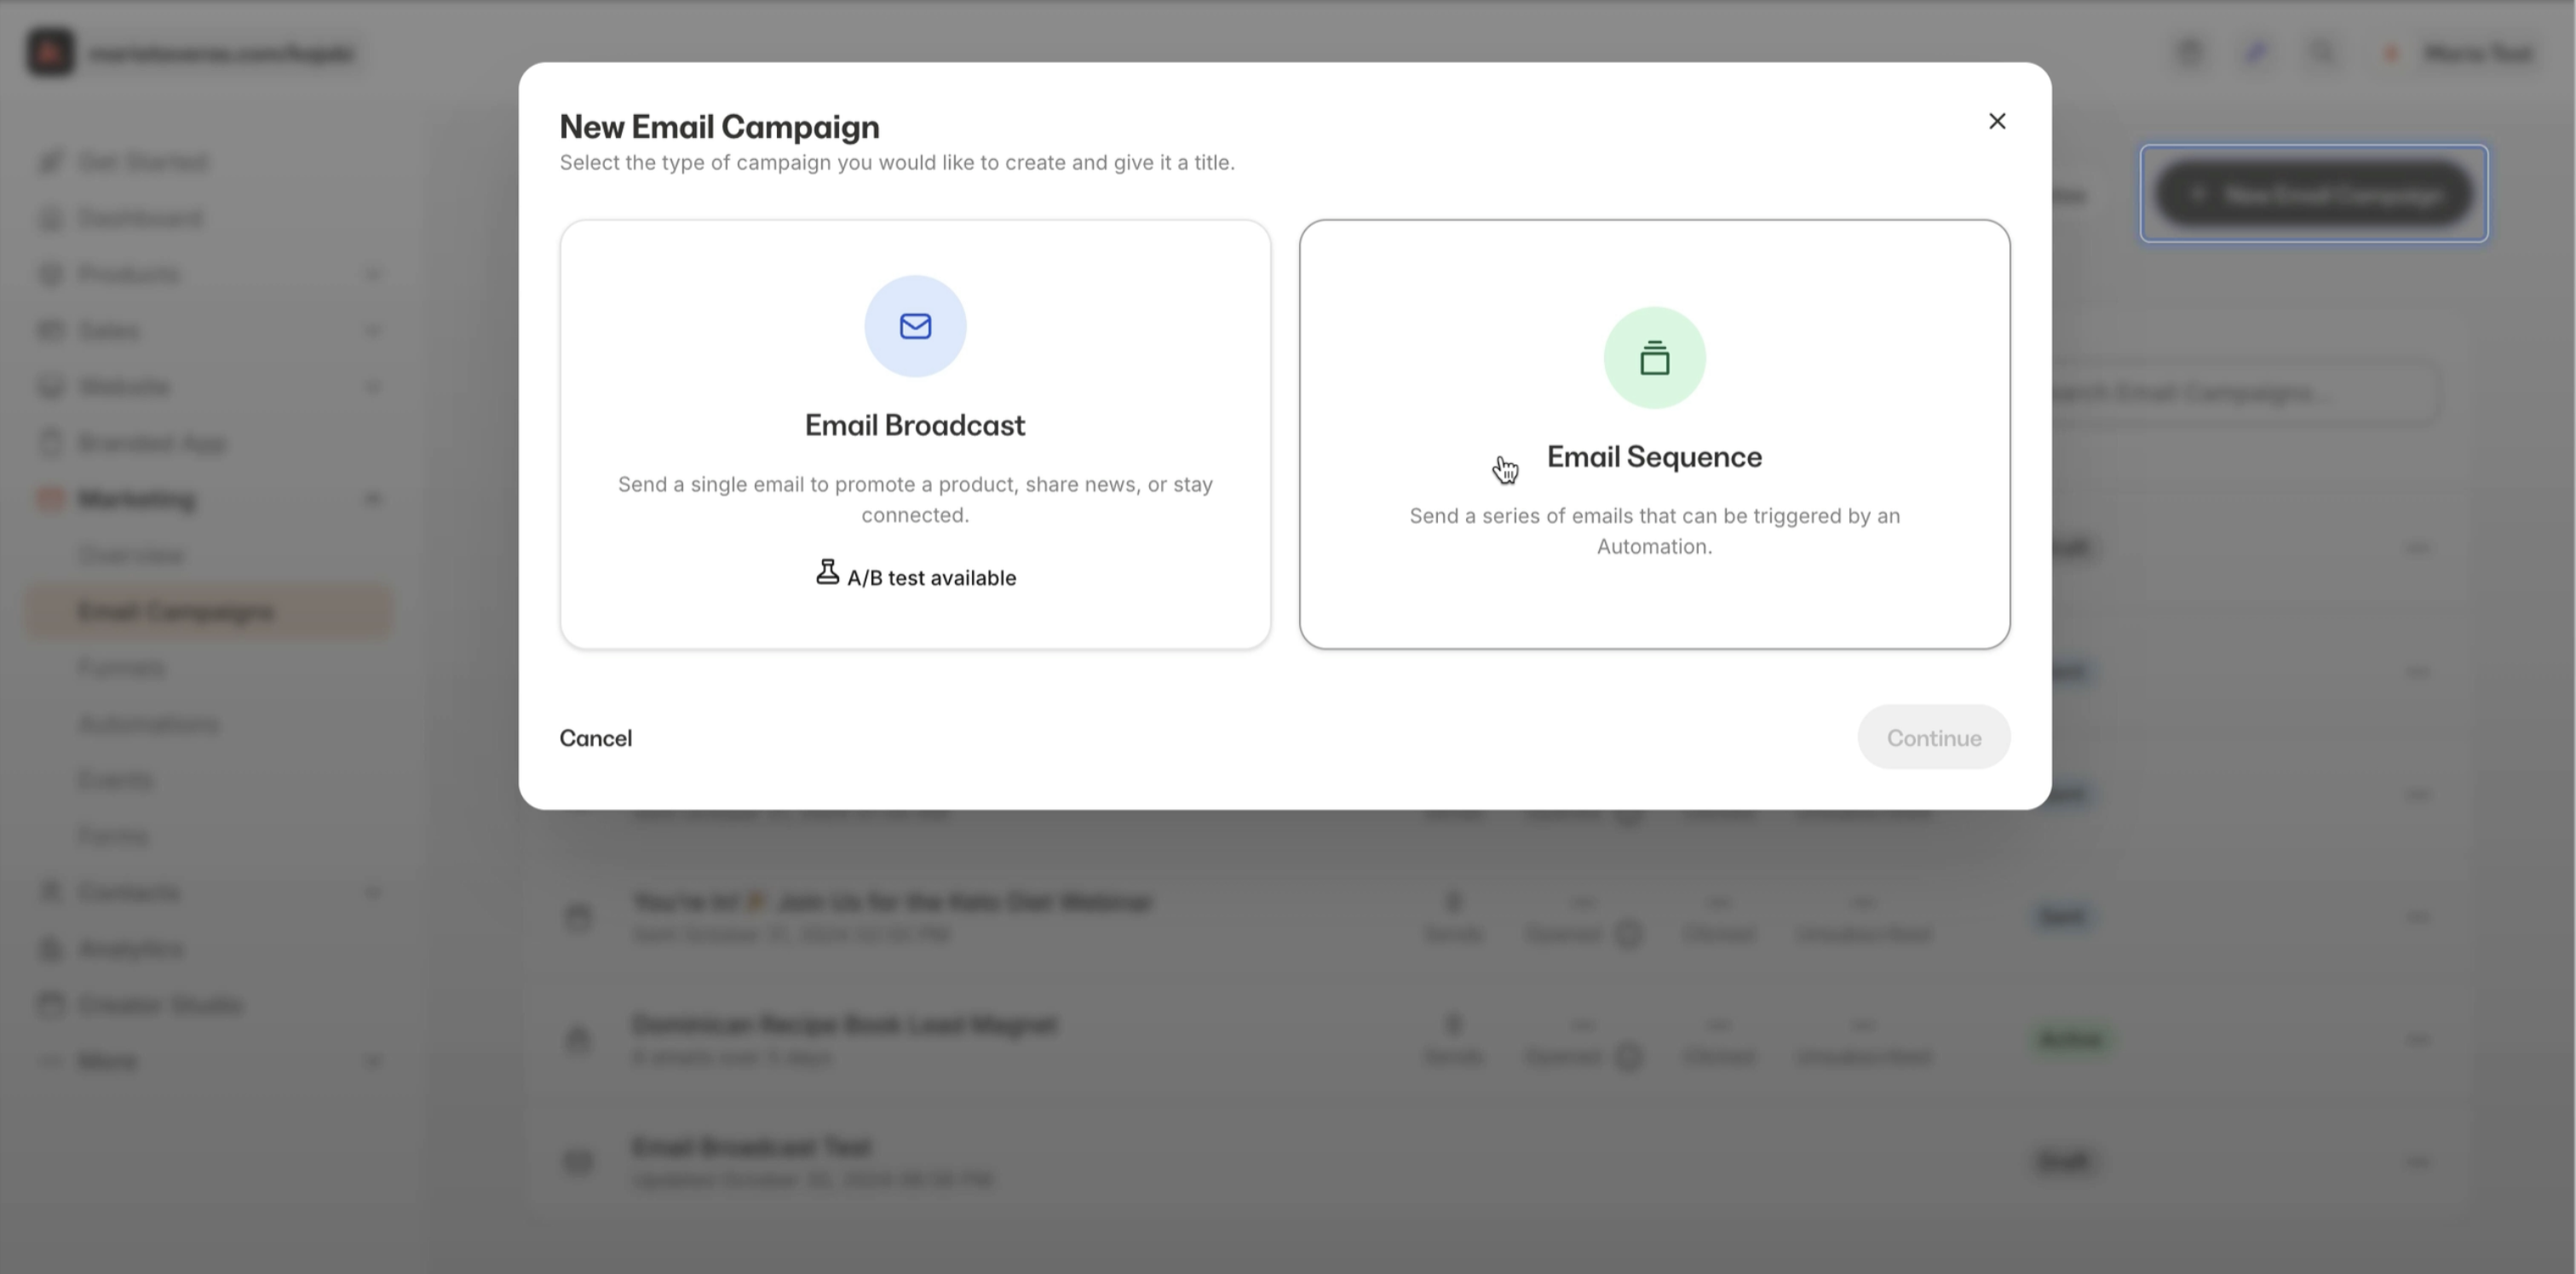Click the More ellipsis icon in sidebar
This screenshot has width=2576, height=1274.
[50, 1061]
